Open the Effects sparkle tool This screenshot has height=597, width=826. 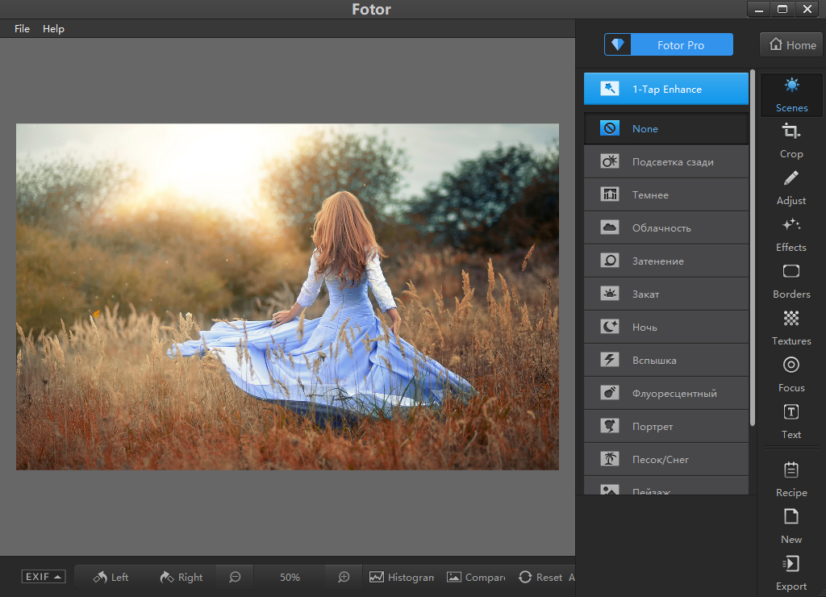tap(791, 235)
